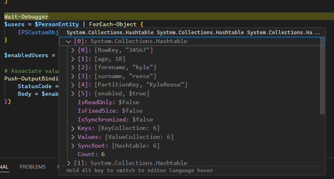Expand the [RowKey, "34567"] entry
Viewport: 334px width, 179px height.
[x=73, y=50]
